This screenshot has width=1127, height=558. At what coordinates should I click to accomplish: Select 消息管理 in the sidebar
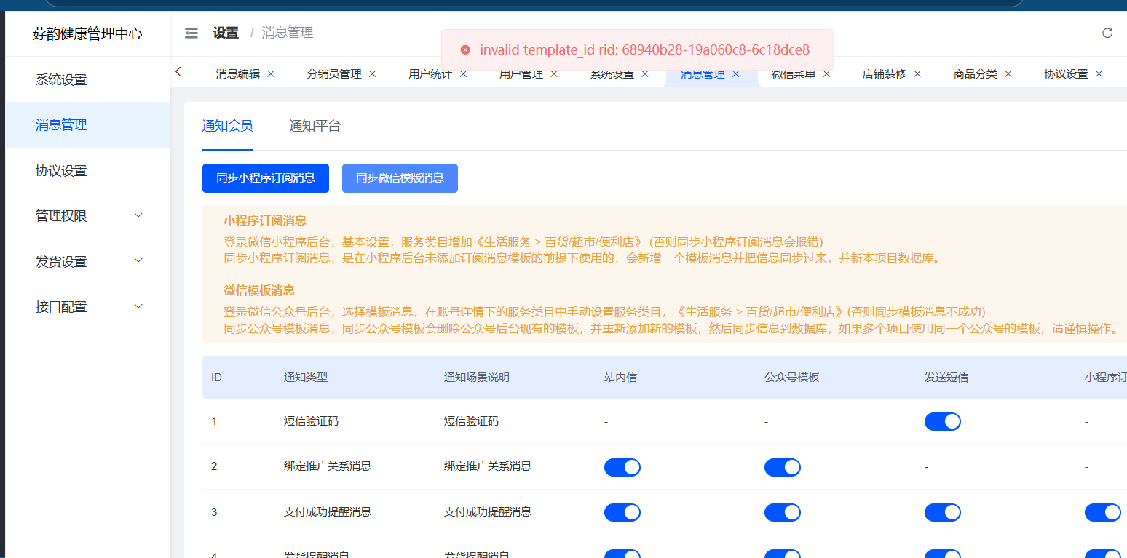point(87,125)
